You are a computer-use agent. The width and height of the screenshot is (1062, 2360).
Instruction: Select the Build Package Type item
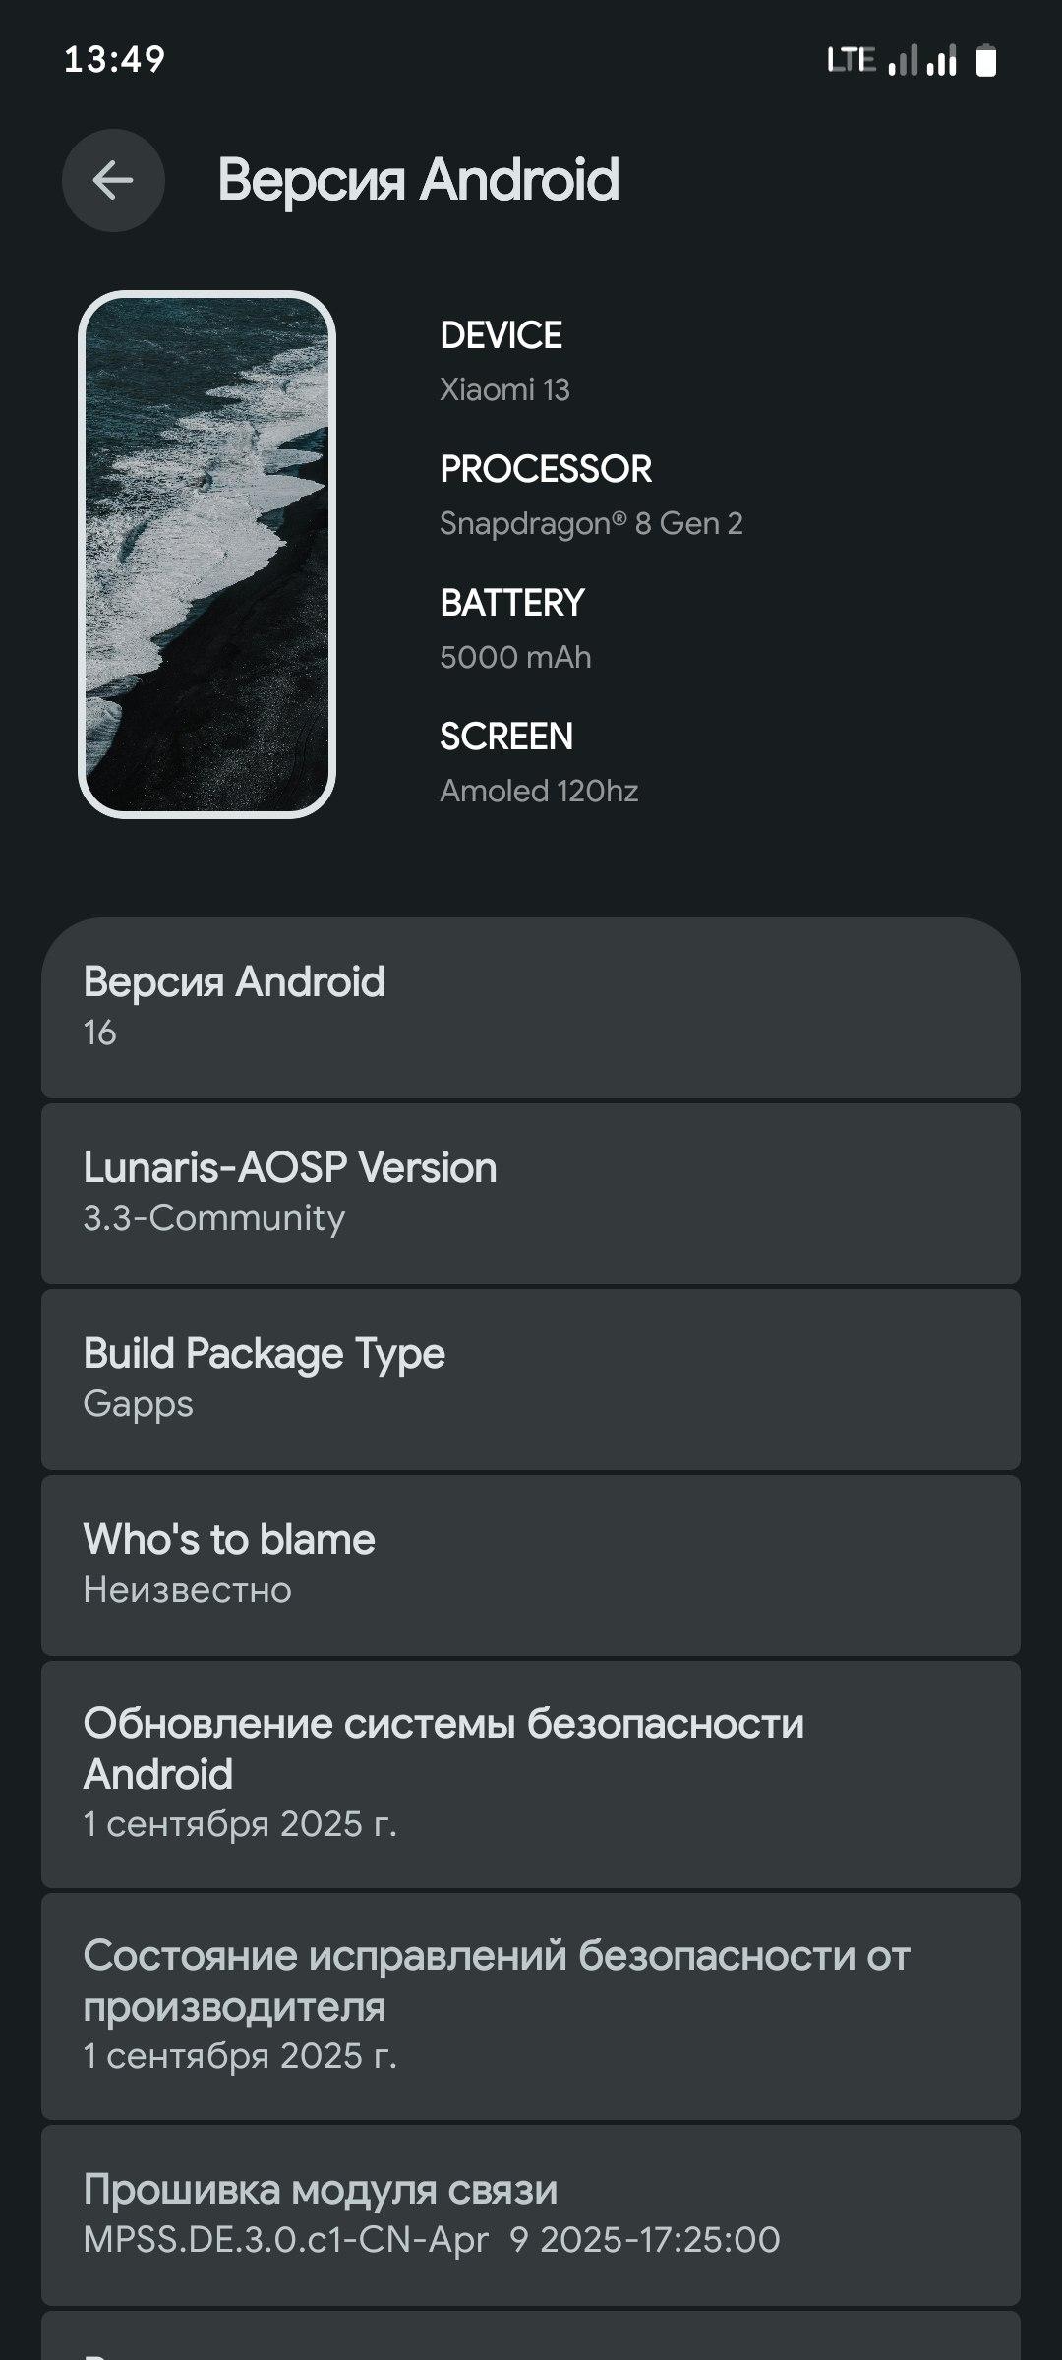[530, 1379]
